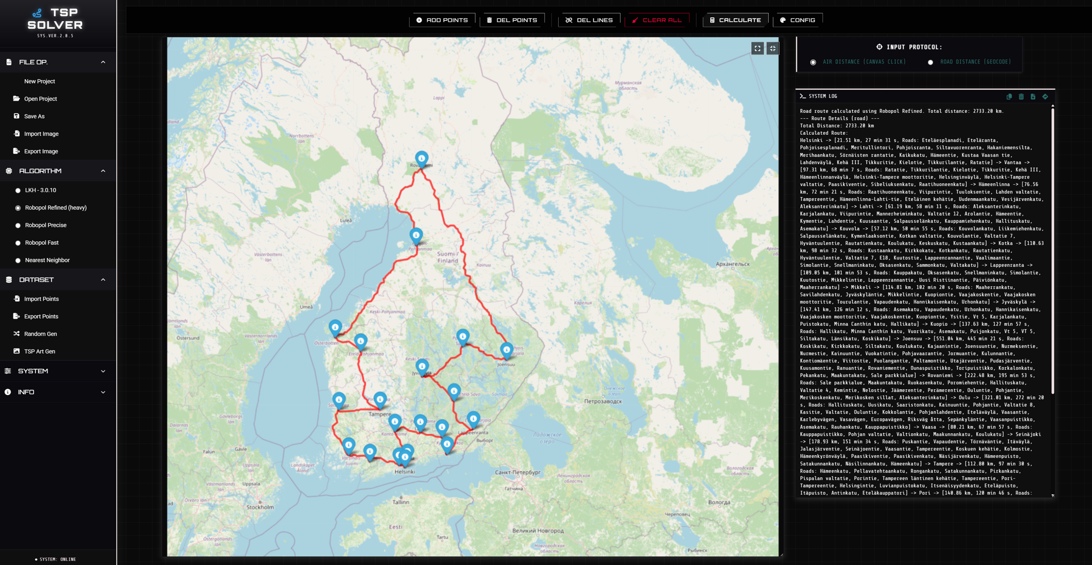
Task: Click the Del Lines toolbar button
Action: point(589,20)
